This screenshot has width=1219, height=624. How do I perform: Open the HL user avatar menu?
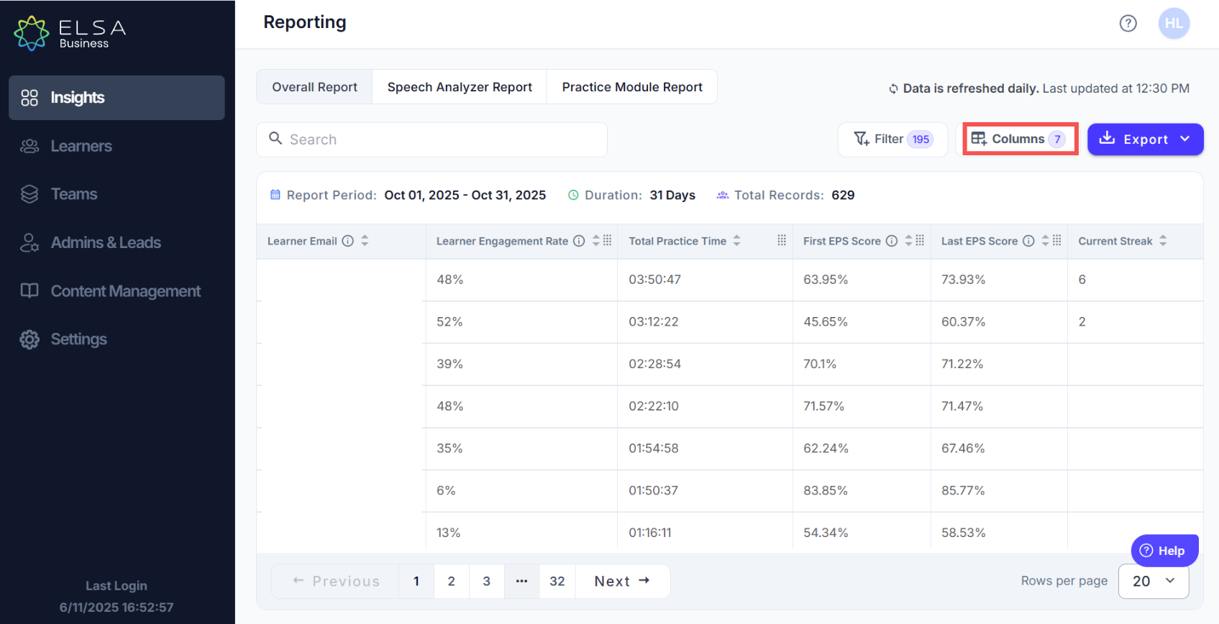[x=1174, y=24]
